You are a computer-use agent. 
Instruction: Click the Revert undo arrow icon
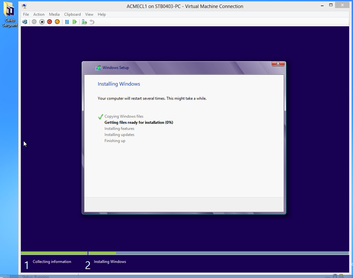pyautogui.click(x=92, y=22)
